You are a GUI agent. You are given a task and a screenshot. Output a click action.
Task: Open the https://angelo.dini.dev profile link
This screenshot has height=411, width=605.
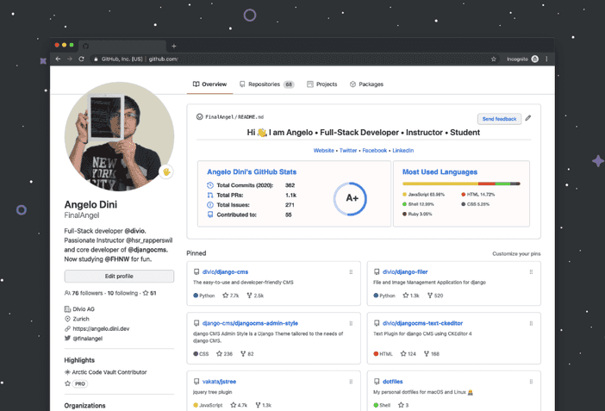[101, 329]
